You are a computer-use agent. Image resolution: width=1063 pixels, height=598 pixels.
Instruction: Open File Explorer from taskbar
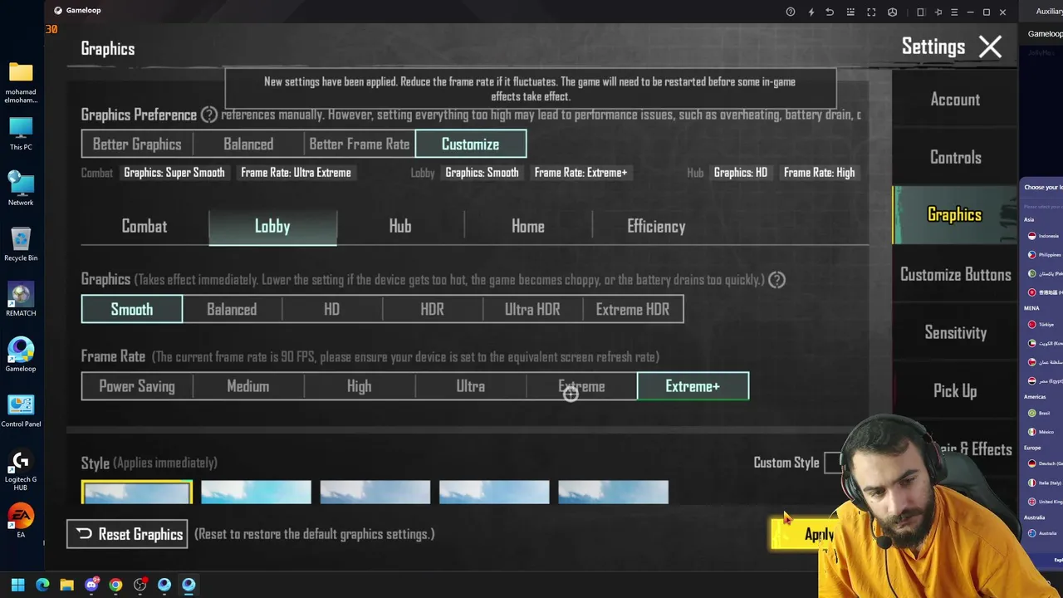tap(66, 585)
